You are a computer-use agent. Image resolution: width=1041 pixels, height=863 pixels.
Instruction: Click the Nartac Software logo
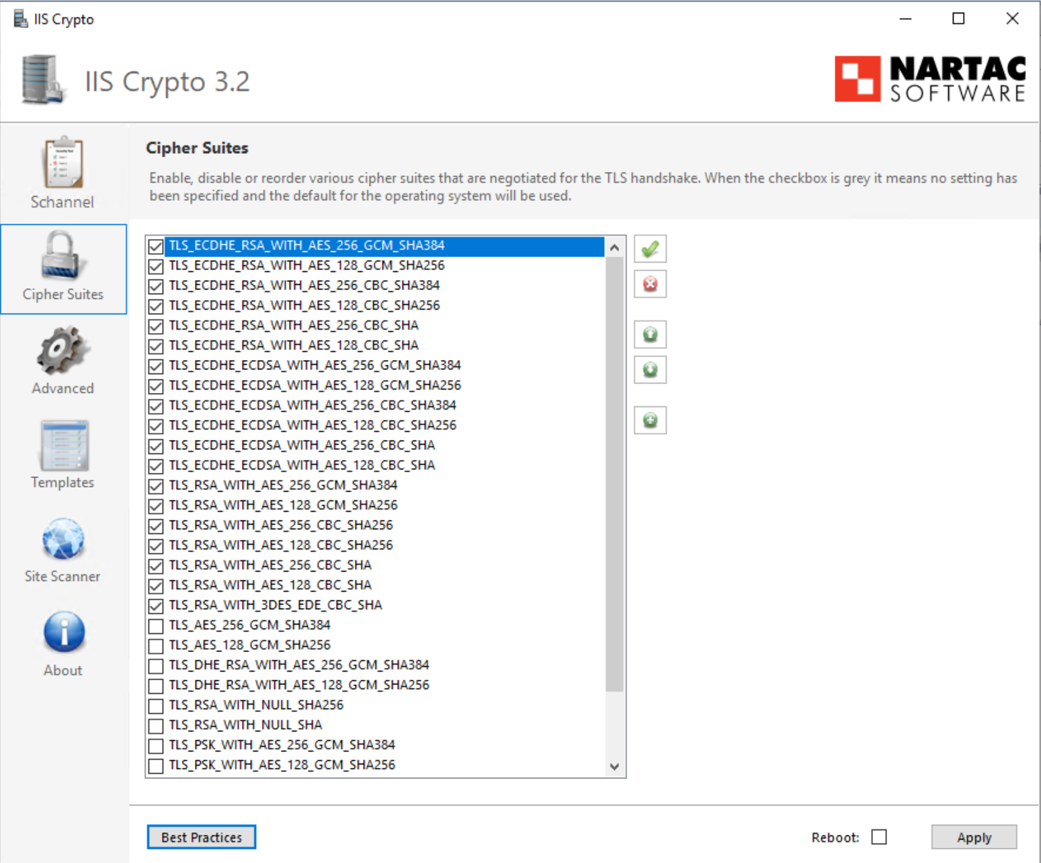pyautogui.click(x=930, y=79)
